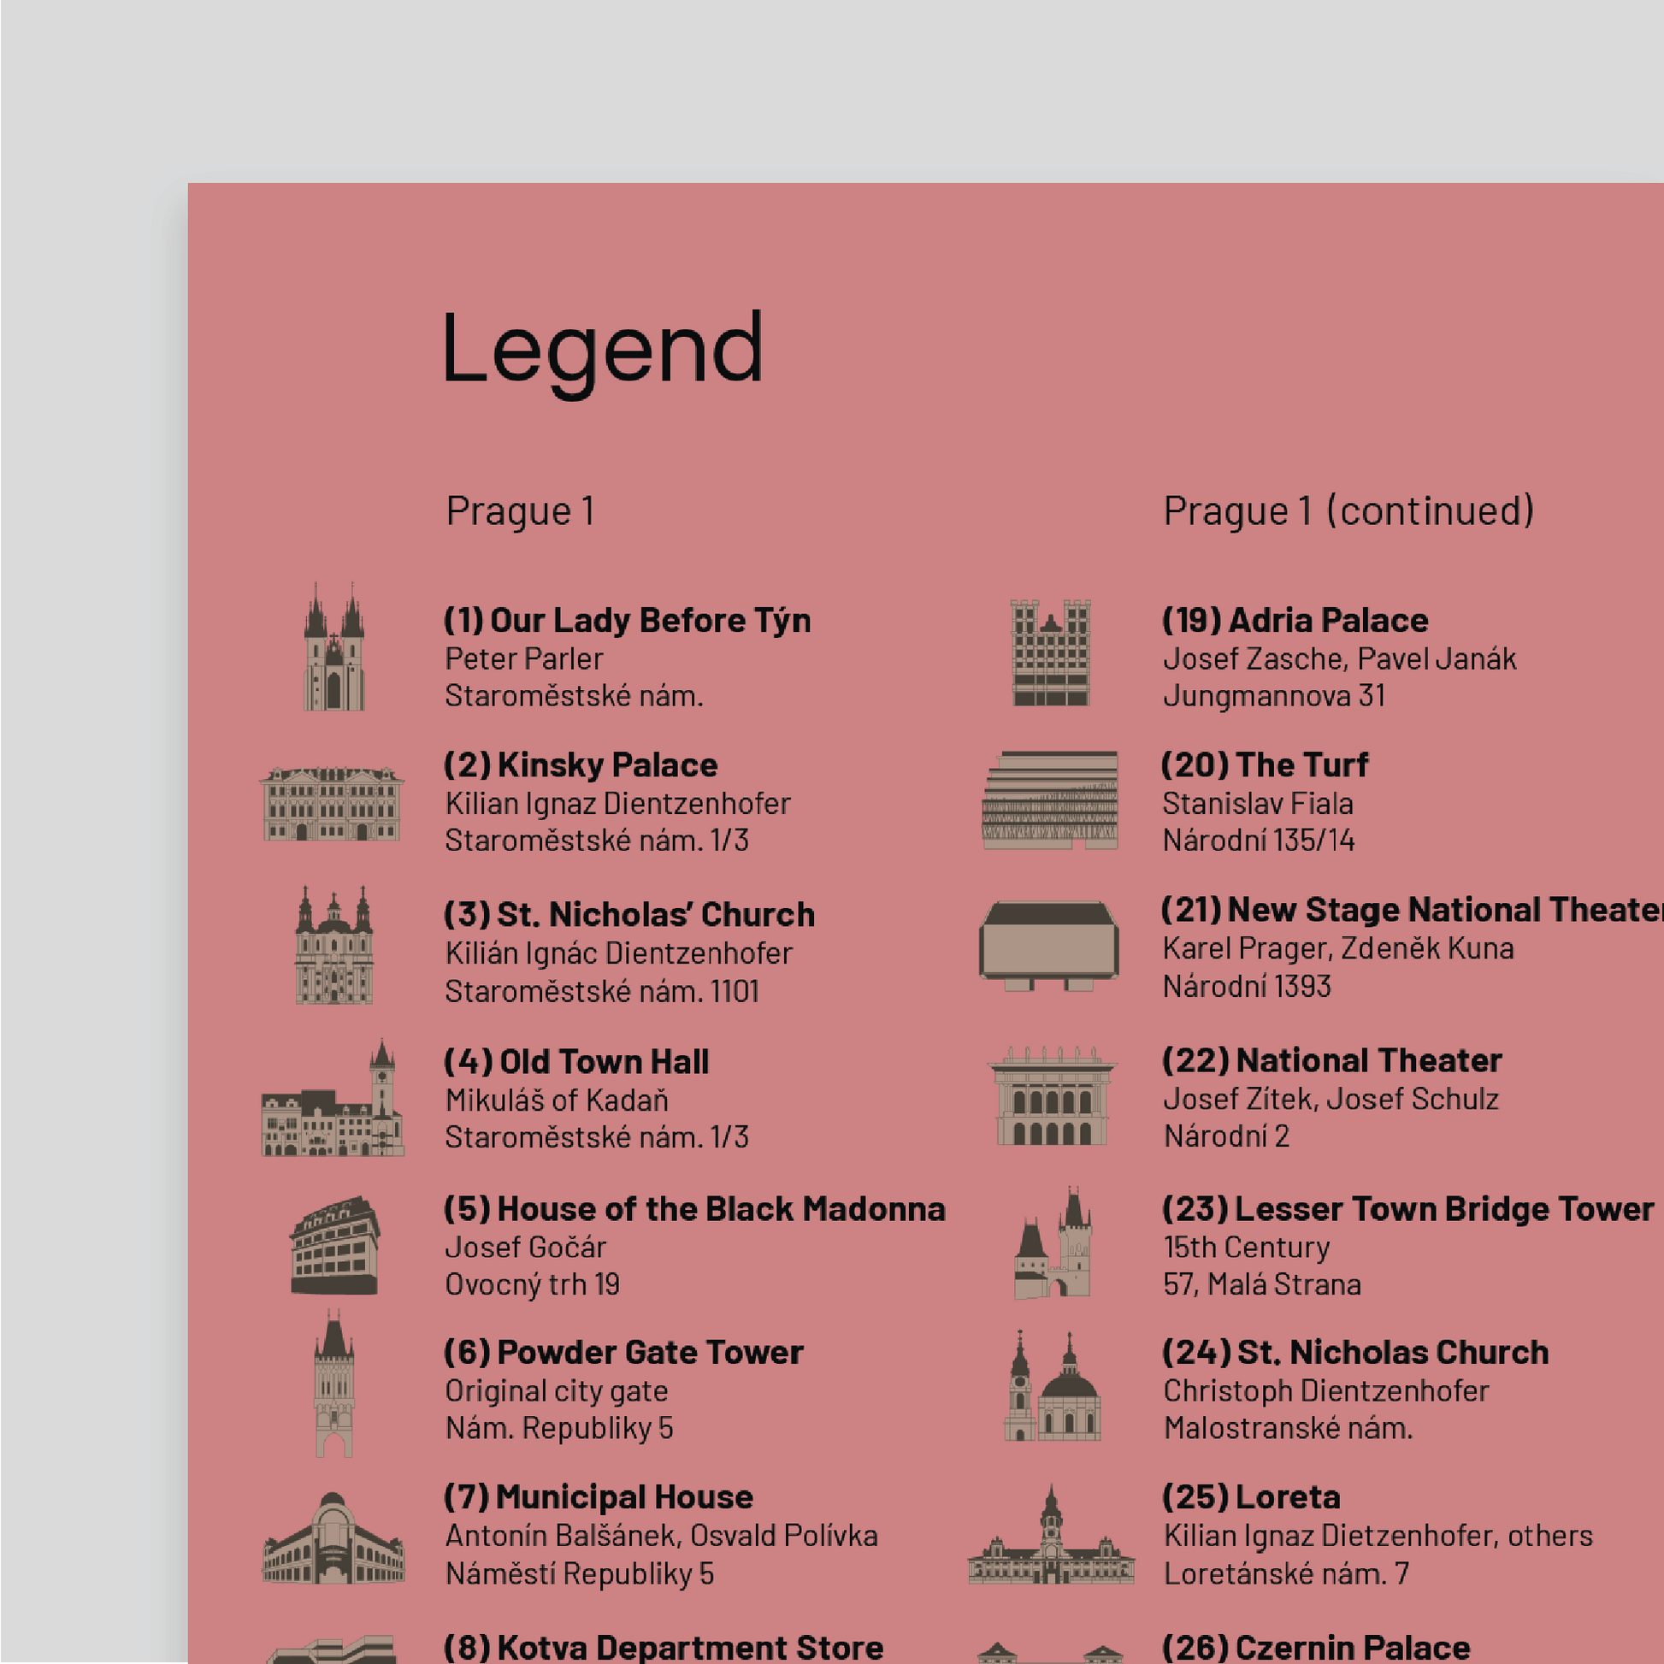Screen dimensions: 1664x1664
Task: Select the Prague 1 (continued) heading
Action: [x=1348, y=510]
